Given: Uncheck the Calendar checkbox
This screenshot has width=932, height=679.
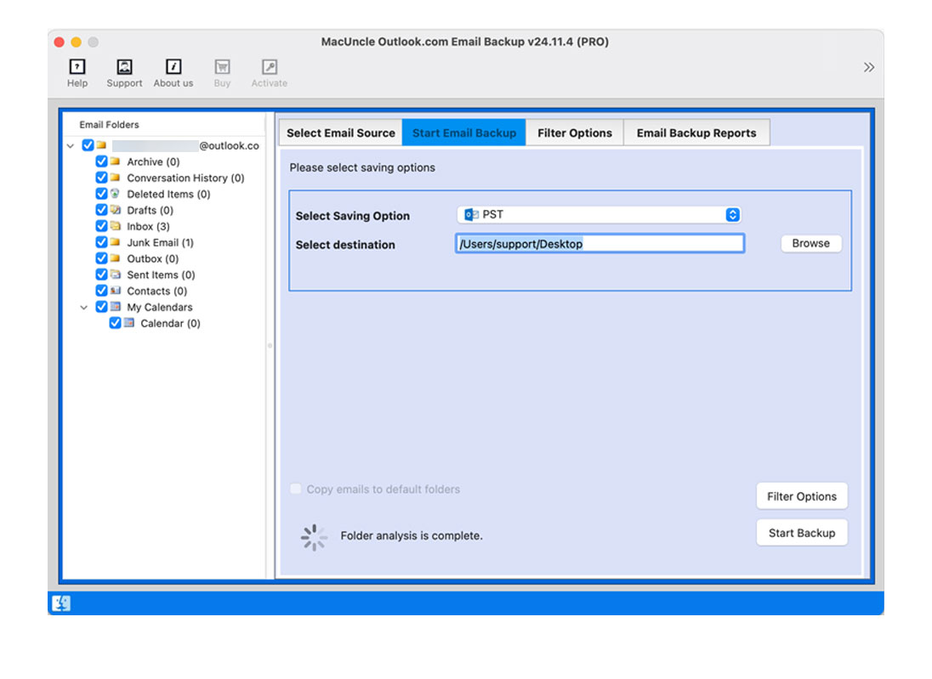Looking at the screenshot, I should coord(116,323).
